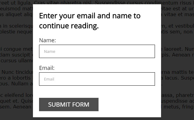Click dimmed text "rna mattis te" on right
The width and height of the screenshot is (194, 120).
(x=178, y=72)
